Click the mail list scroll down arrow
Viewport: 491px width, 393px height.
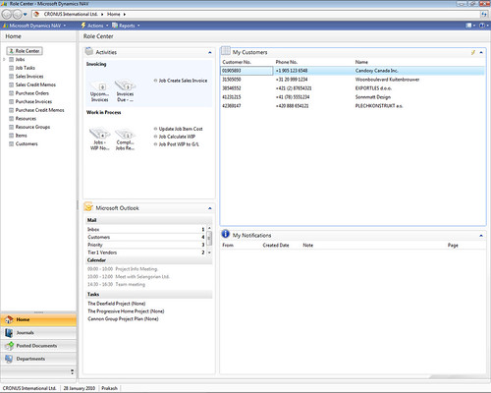[x=209, y=253]
